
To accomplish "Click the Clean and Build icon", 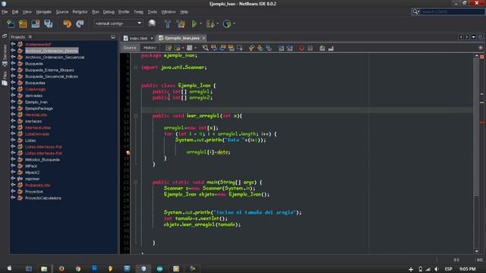I will (181, 24).
